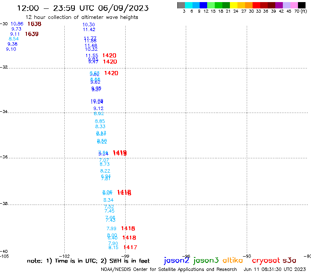This screenshot has width=311, height=273.
Task: Select the cyan swatch in the color scale
Action: (189, 5)
